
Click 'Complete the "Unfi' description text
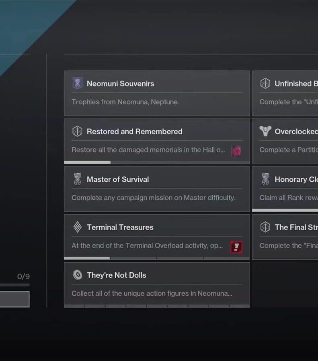click(289, 102)
